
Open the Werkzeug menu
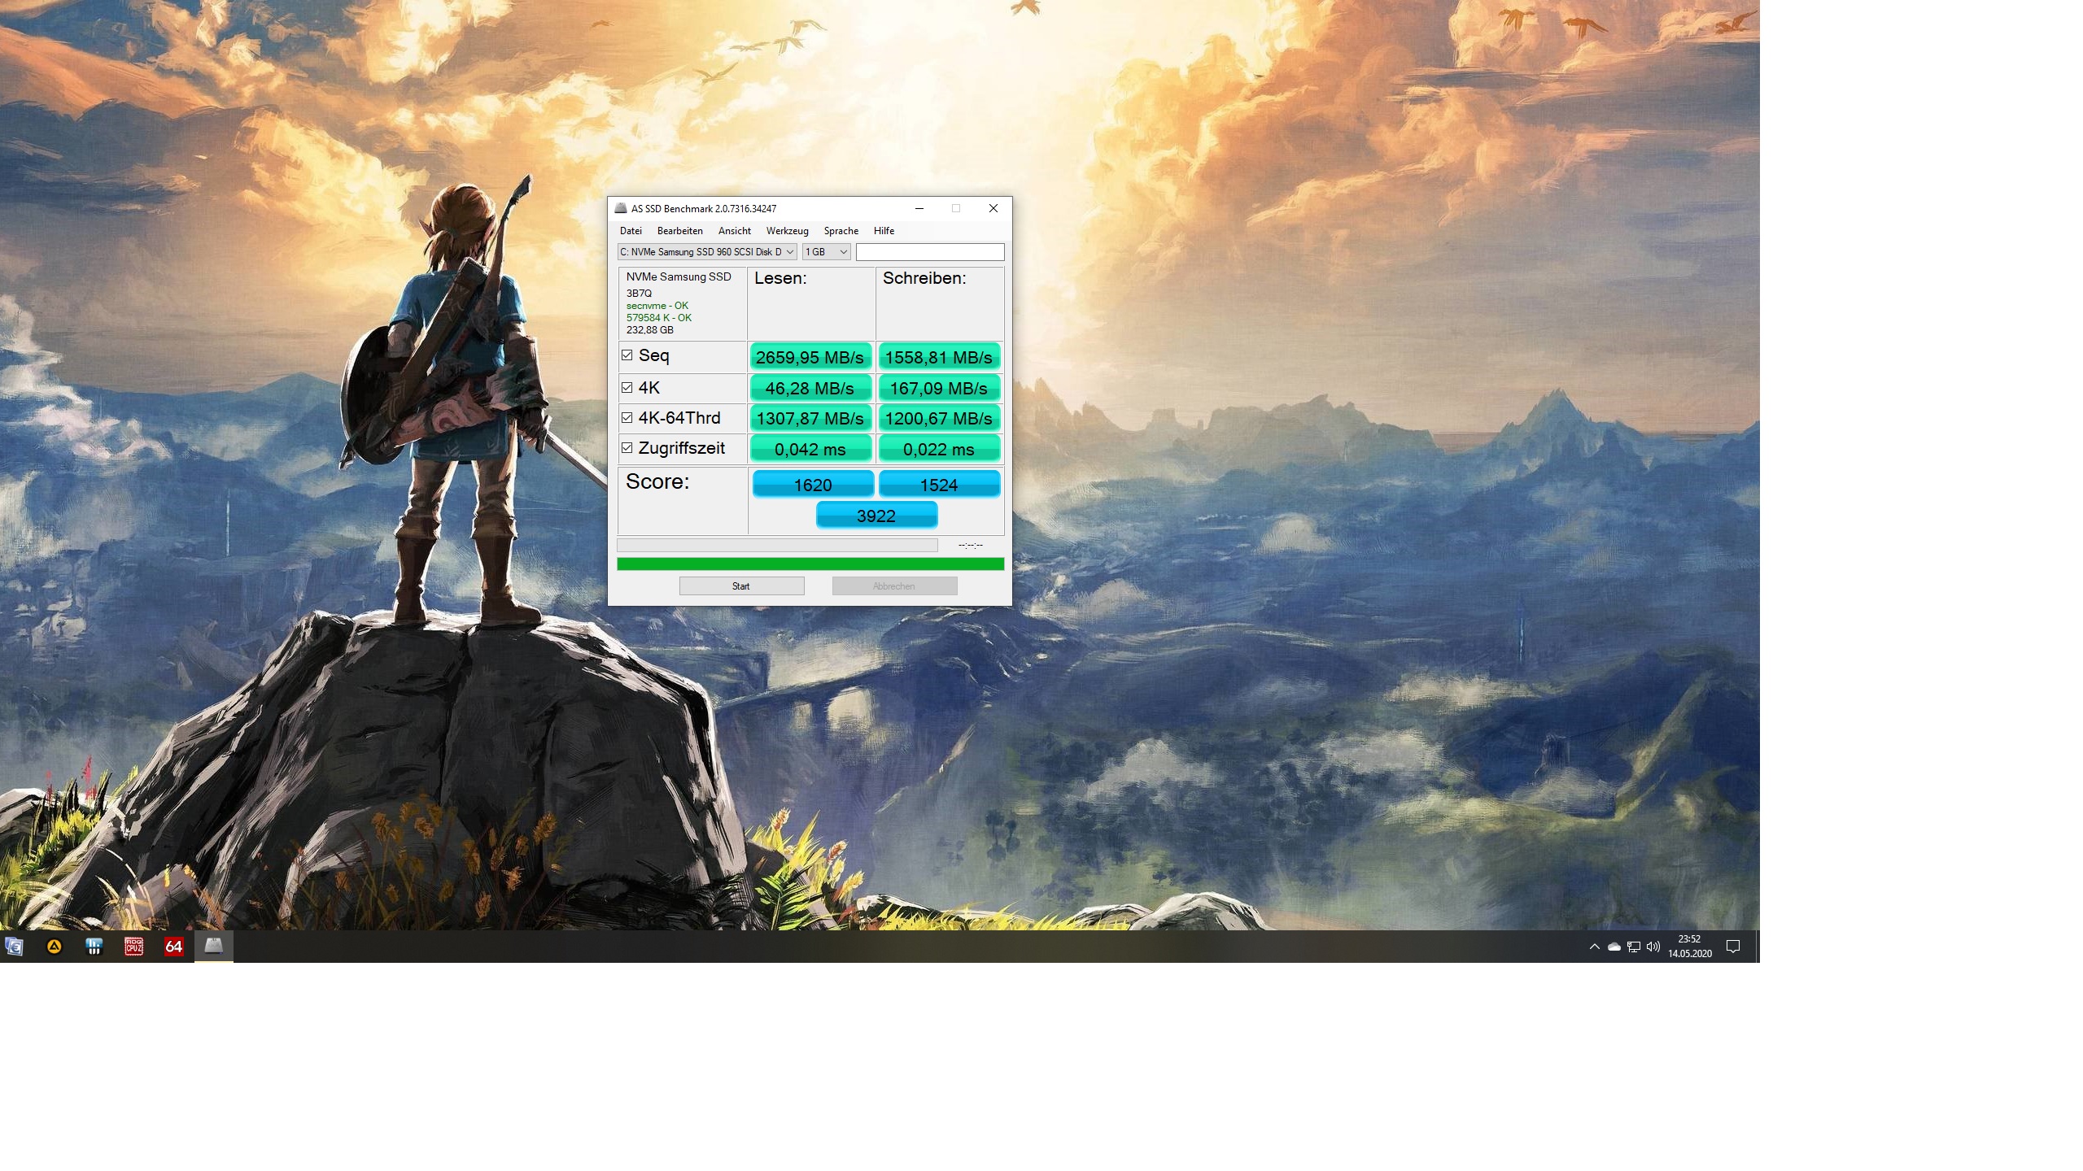coord(787,231)
